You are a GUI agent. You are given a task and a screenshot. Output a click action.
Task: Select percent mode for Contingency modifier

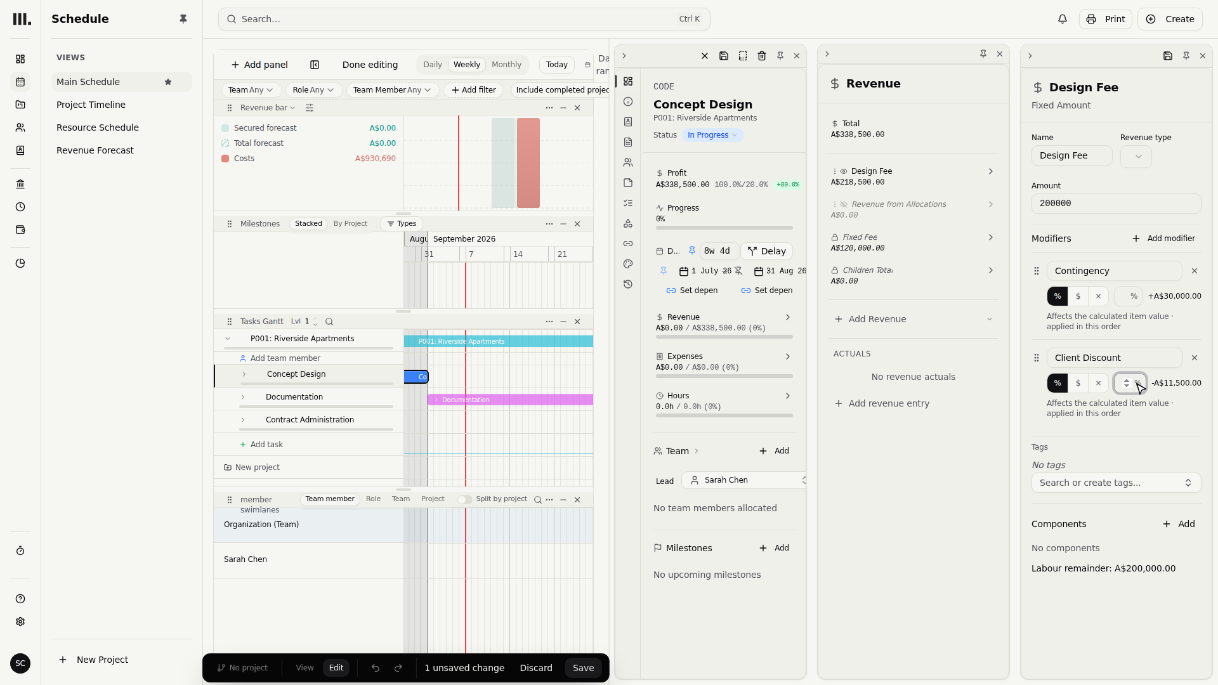coord(1058,296)
